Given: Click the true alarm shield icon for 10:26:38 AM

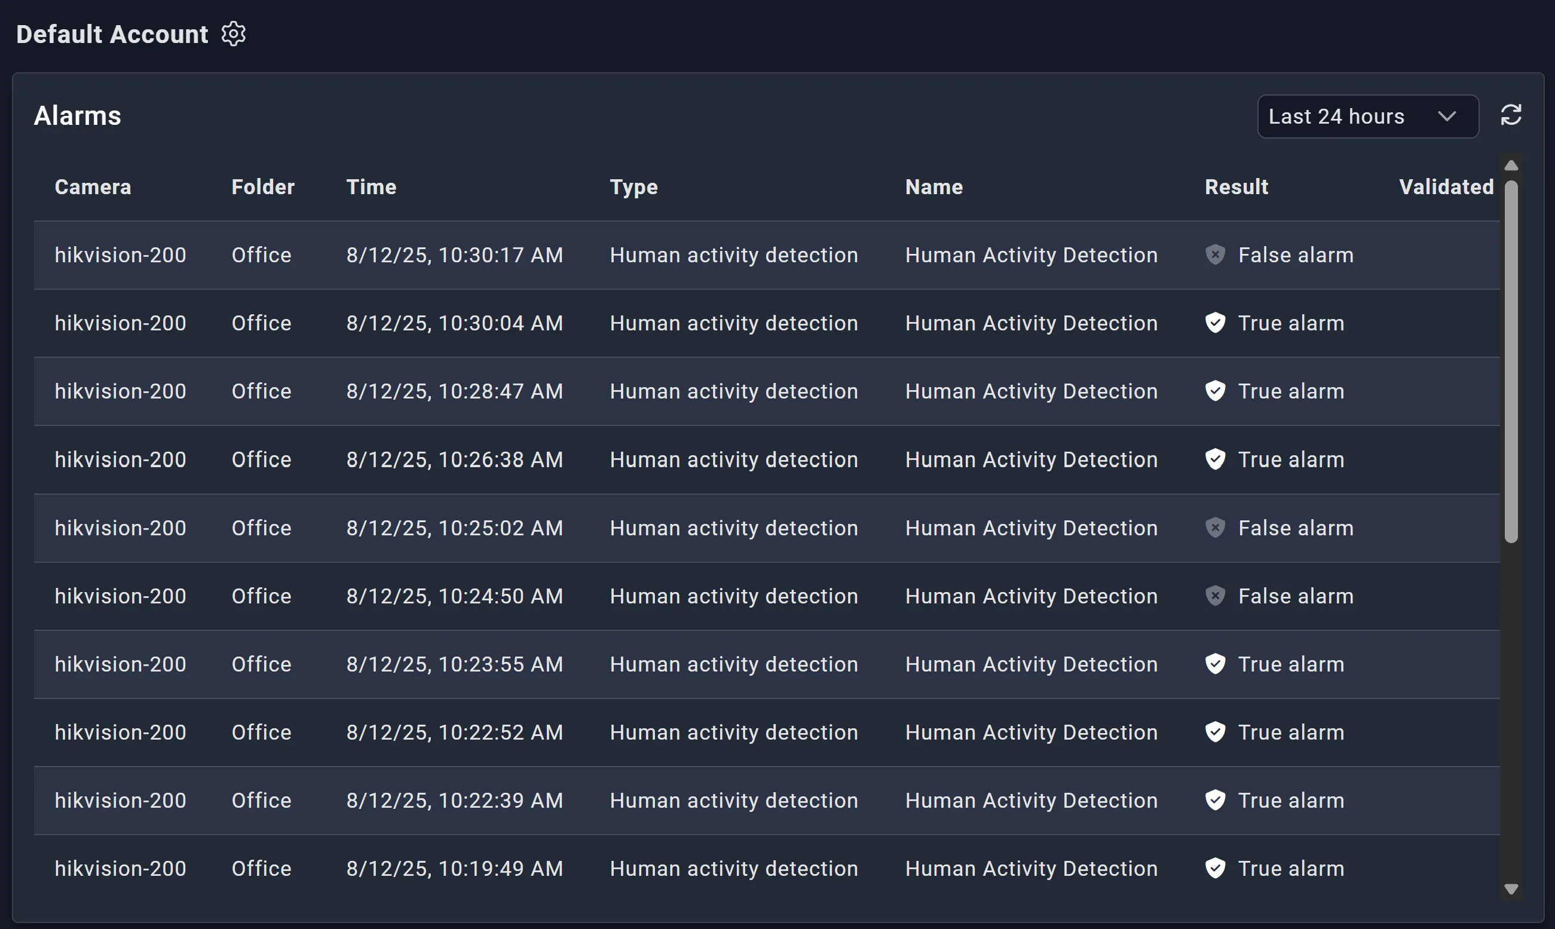Looking at the screenshot, I should coord(1215,459).
